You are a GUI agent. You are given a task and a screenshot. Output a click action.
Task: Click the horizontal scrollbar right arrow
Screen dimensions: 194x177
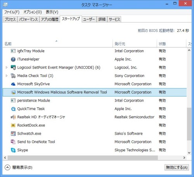(184, 158)
